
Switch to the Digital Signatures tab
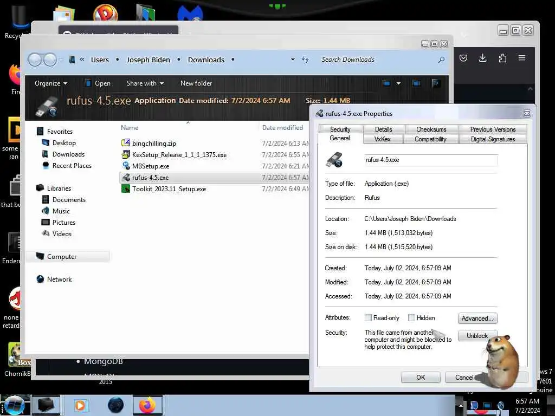point(493,139)
